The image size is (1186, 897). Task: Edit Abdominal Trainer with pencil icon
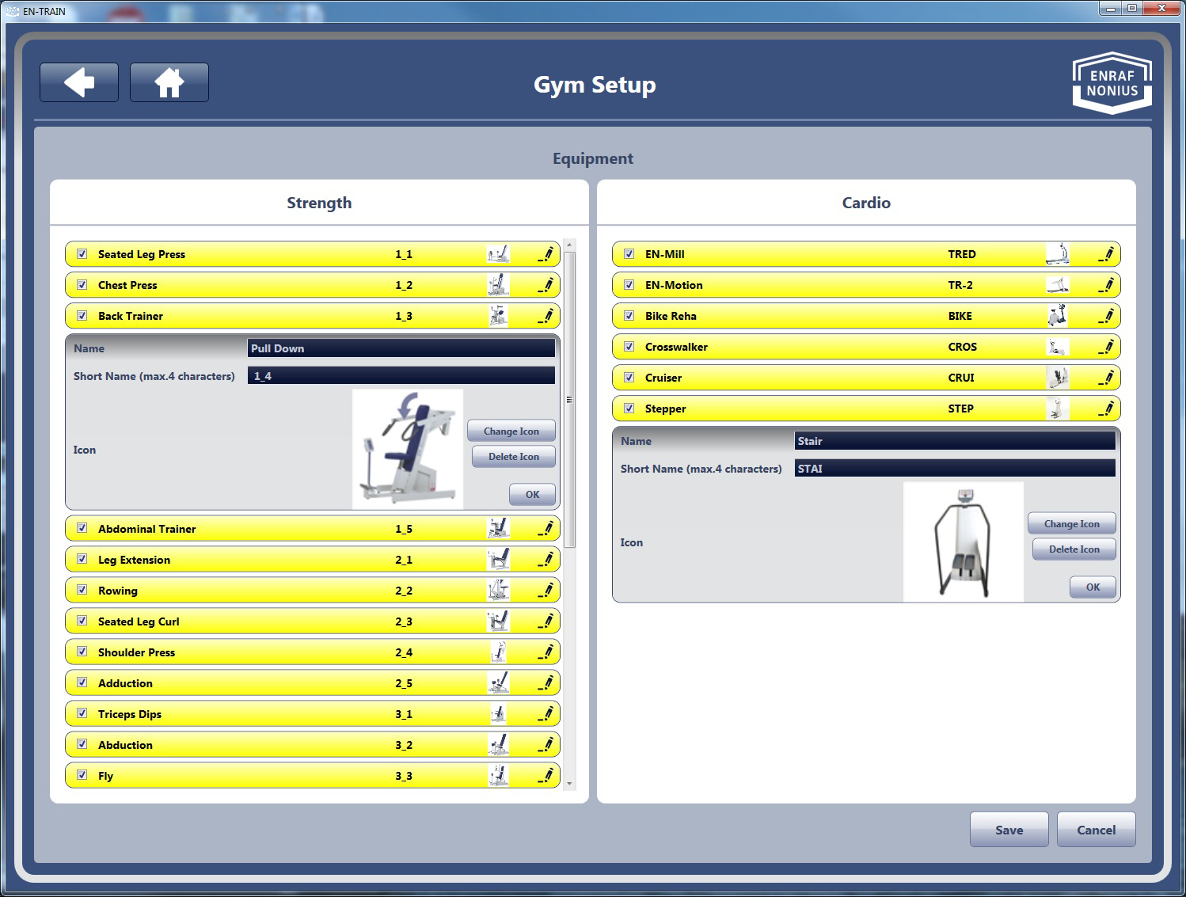[545, 529]
